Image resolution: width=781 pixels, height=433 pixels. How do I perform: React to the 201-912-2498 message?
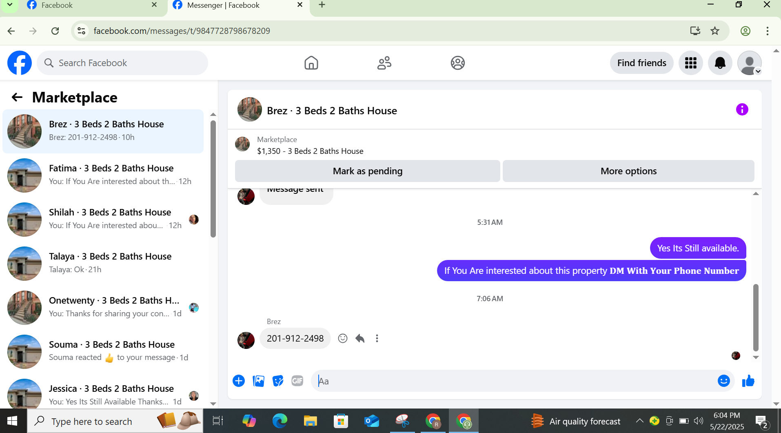coord(343,338)
